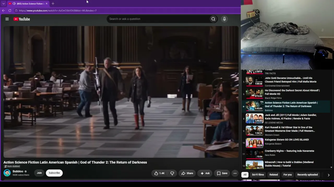
Task: Play Kalogeras Sisters GO ON LOVE ISLAND title
Action: point(287,140)
